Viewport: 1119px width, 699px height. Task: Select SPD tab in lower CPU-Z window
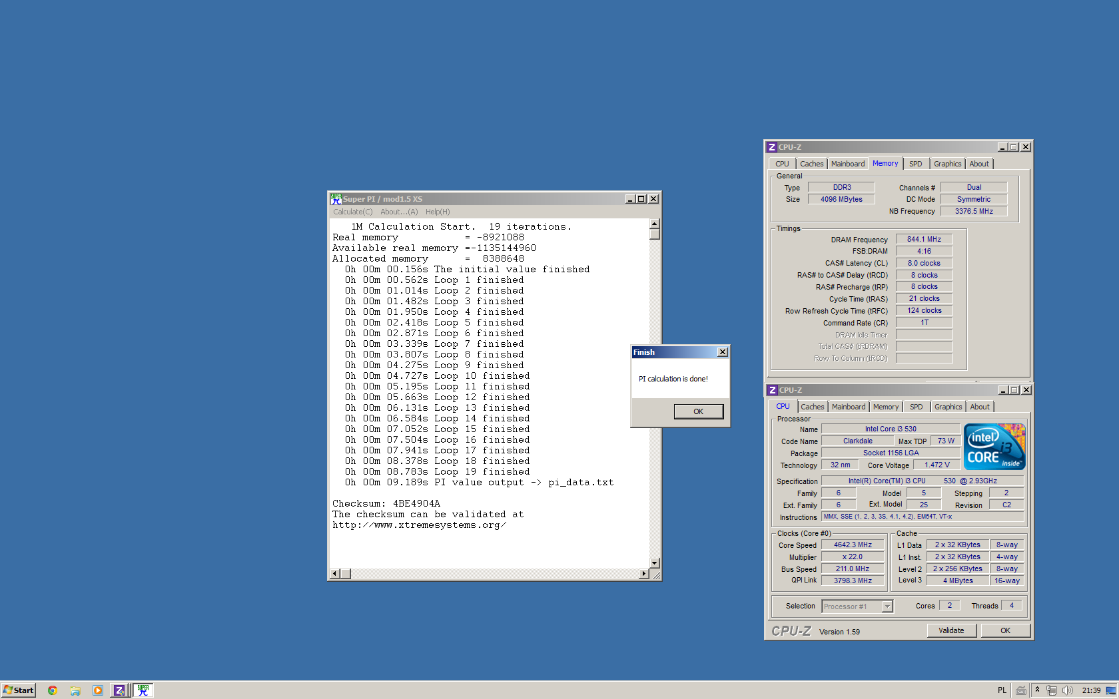click(x=917, y=407)
